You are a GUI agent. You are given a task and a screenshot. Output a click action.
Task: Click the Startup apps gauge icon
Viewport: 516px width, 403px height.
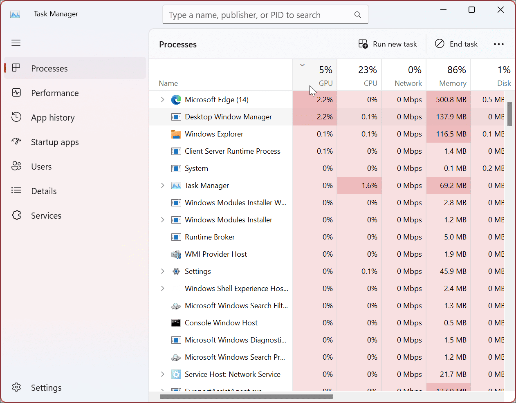tap(16, 141)
